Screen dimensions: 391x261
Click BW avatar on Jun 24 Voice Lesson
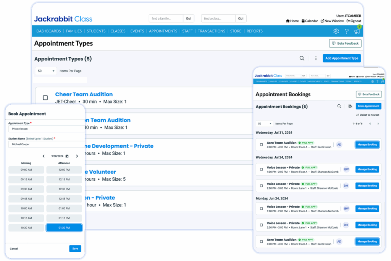click(346, 209)
